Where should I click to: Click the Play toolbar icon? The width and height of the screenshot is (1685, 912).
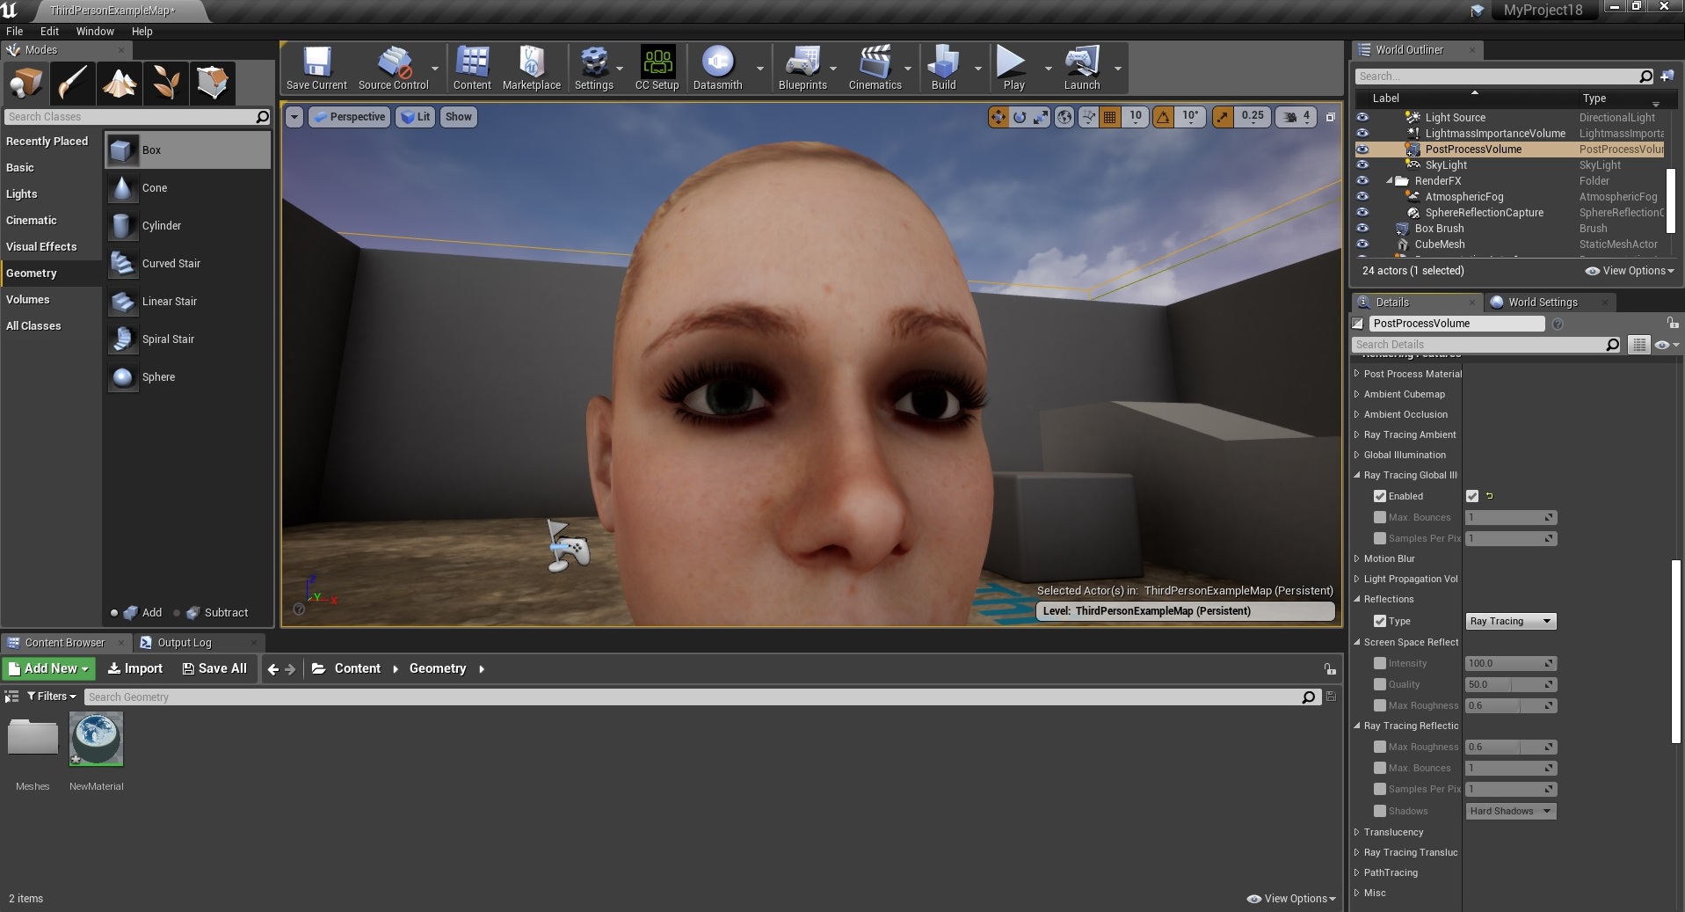pos(1013,69)
